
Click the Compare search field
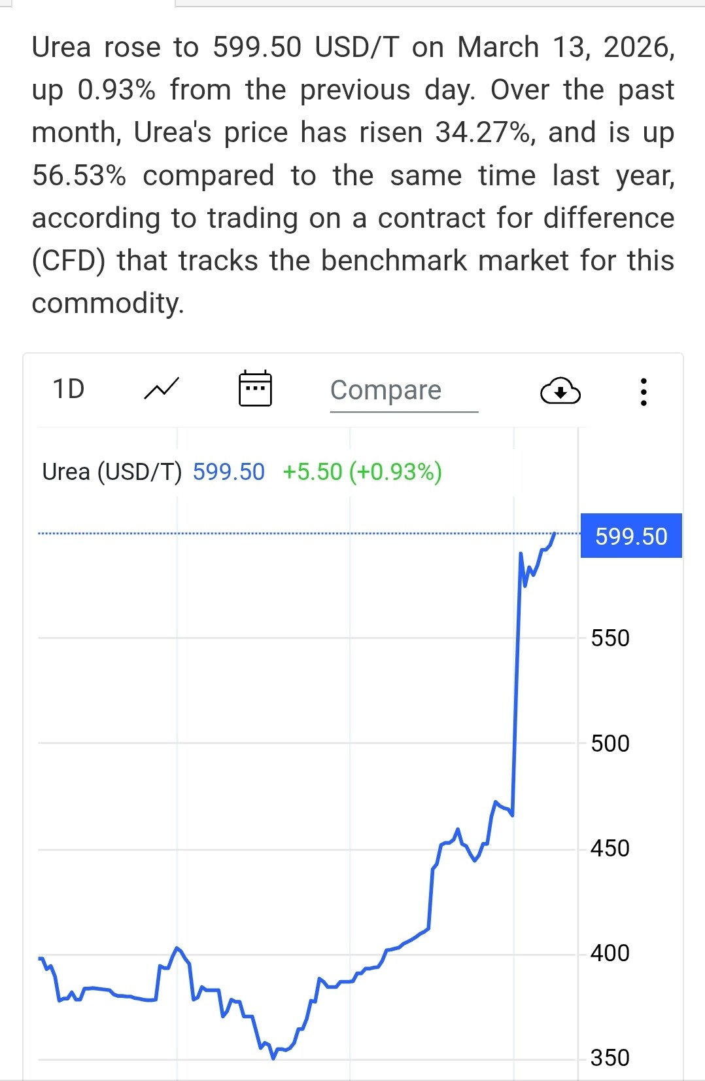tap(404, 390)
